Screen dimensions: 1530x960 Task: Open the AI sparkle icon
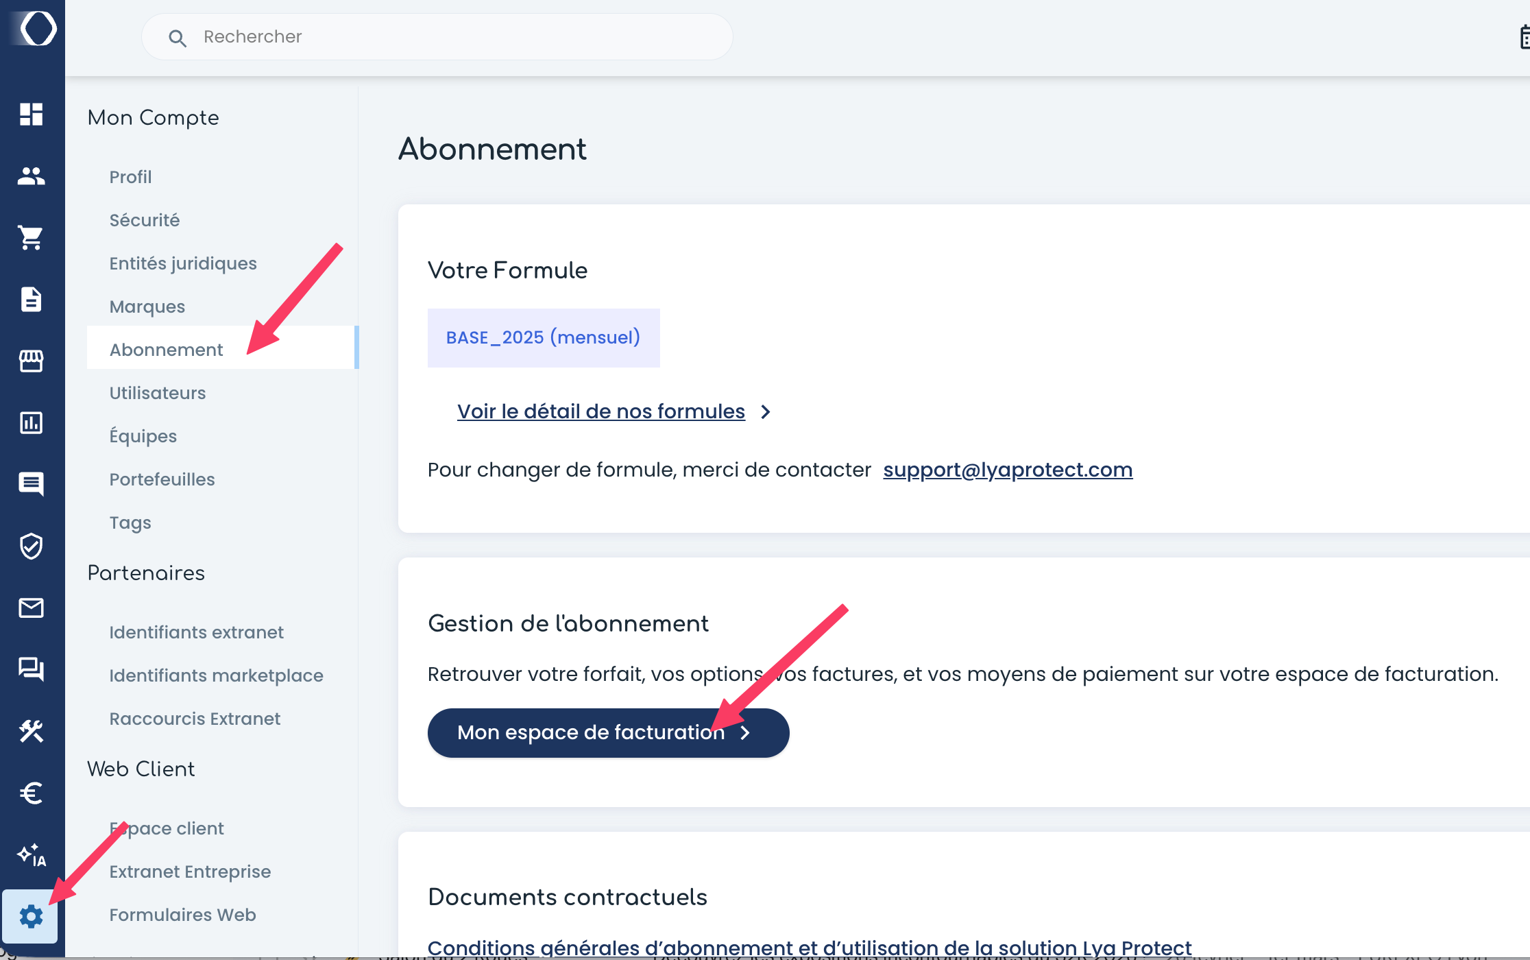click(32, 855)
